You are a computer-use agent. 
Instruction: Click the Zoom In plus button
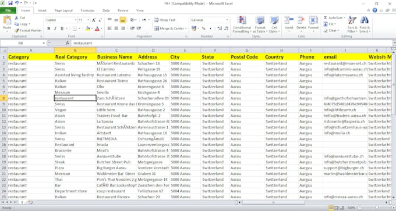(394, 208)
